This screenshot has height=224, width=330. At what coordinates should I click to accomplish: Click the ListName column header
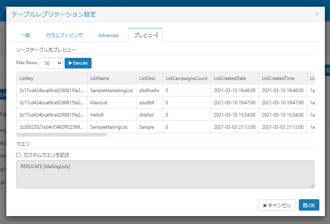click(112, 78)
